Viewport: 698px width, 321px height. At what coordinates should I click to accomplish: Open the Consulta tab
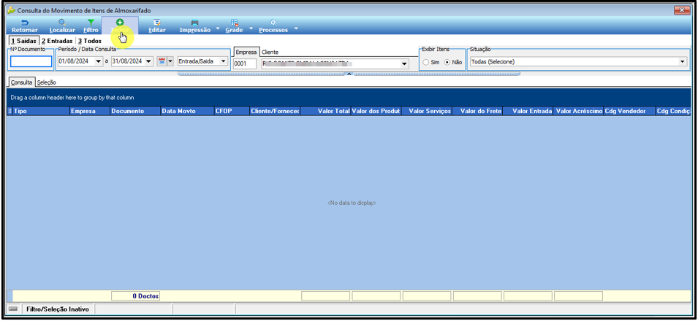21,82
